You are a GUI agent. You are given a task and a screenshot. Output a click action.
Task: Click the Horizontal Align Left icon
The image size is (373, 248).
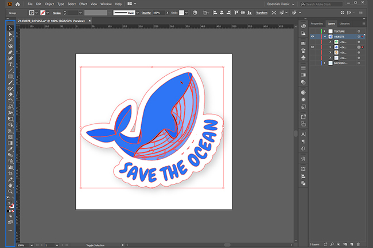(x=215, y=13)
